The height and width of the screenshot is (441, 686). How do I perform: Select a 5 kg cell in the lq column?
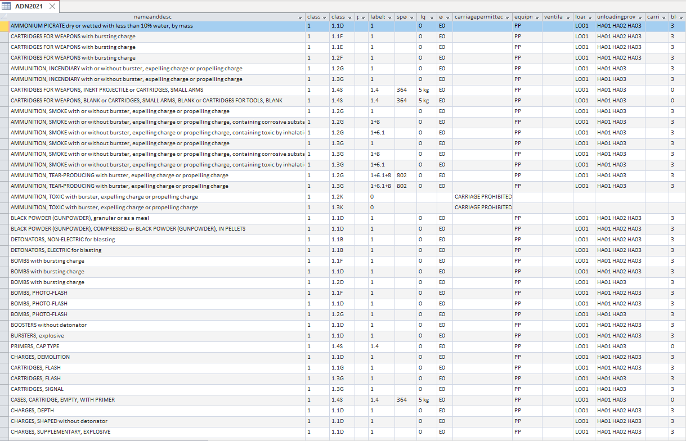pos(426,89)
